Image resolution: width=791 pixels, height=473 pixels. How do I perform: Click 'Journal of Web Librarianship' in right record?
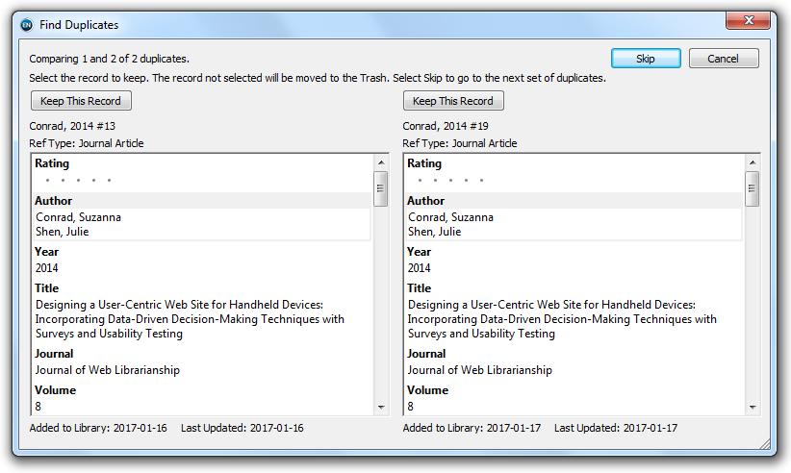(x=480, y=370)
